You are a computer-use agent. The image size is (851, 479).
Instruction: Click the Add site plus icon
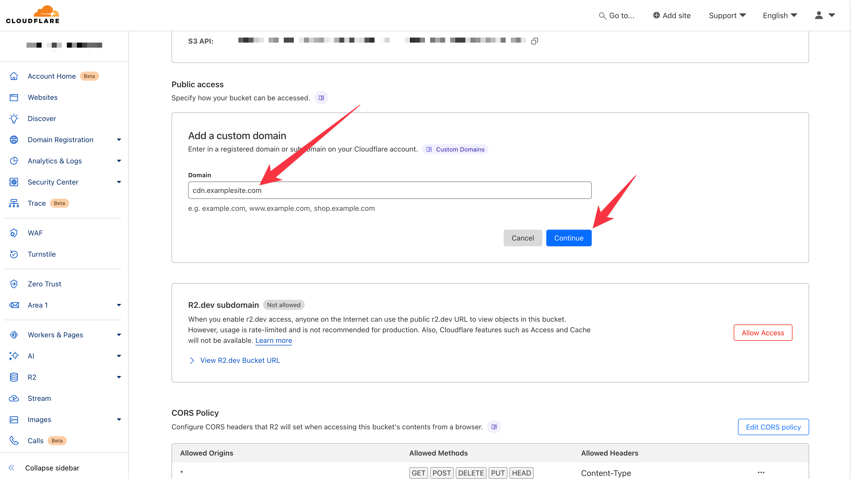[x=656, y=15]
